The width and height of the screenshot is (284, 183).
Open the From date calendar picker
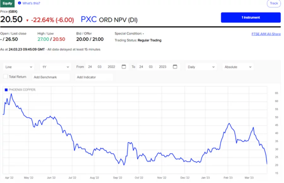point(124,67)
